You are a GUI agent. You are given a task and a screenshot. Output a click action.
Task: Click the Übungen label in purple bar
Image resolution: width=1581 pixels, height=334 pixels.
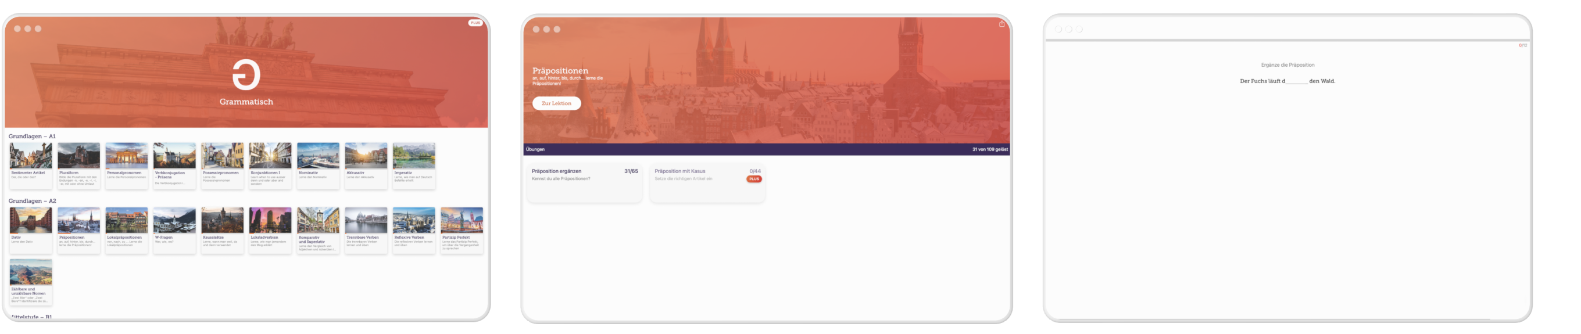(x=535, y=149)
